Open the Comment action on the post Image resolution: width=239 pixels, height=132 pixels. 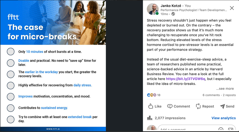click(x=178, y=106)
